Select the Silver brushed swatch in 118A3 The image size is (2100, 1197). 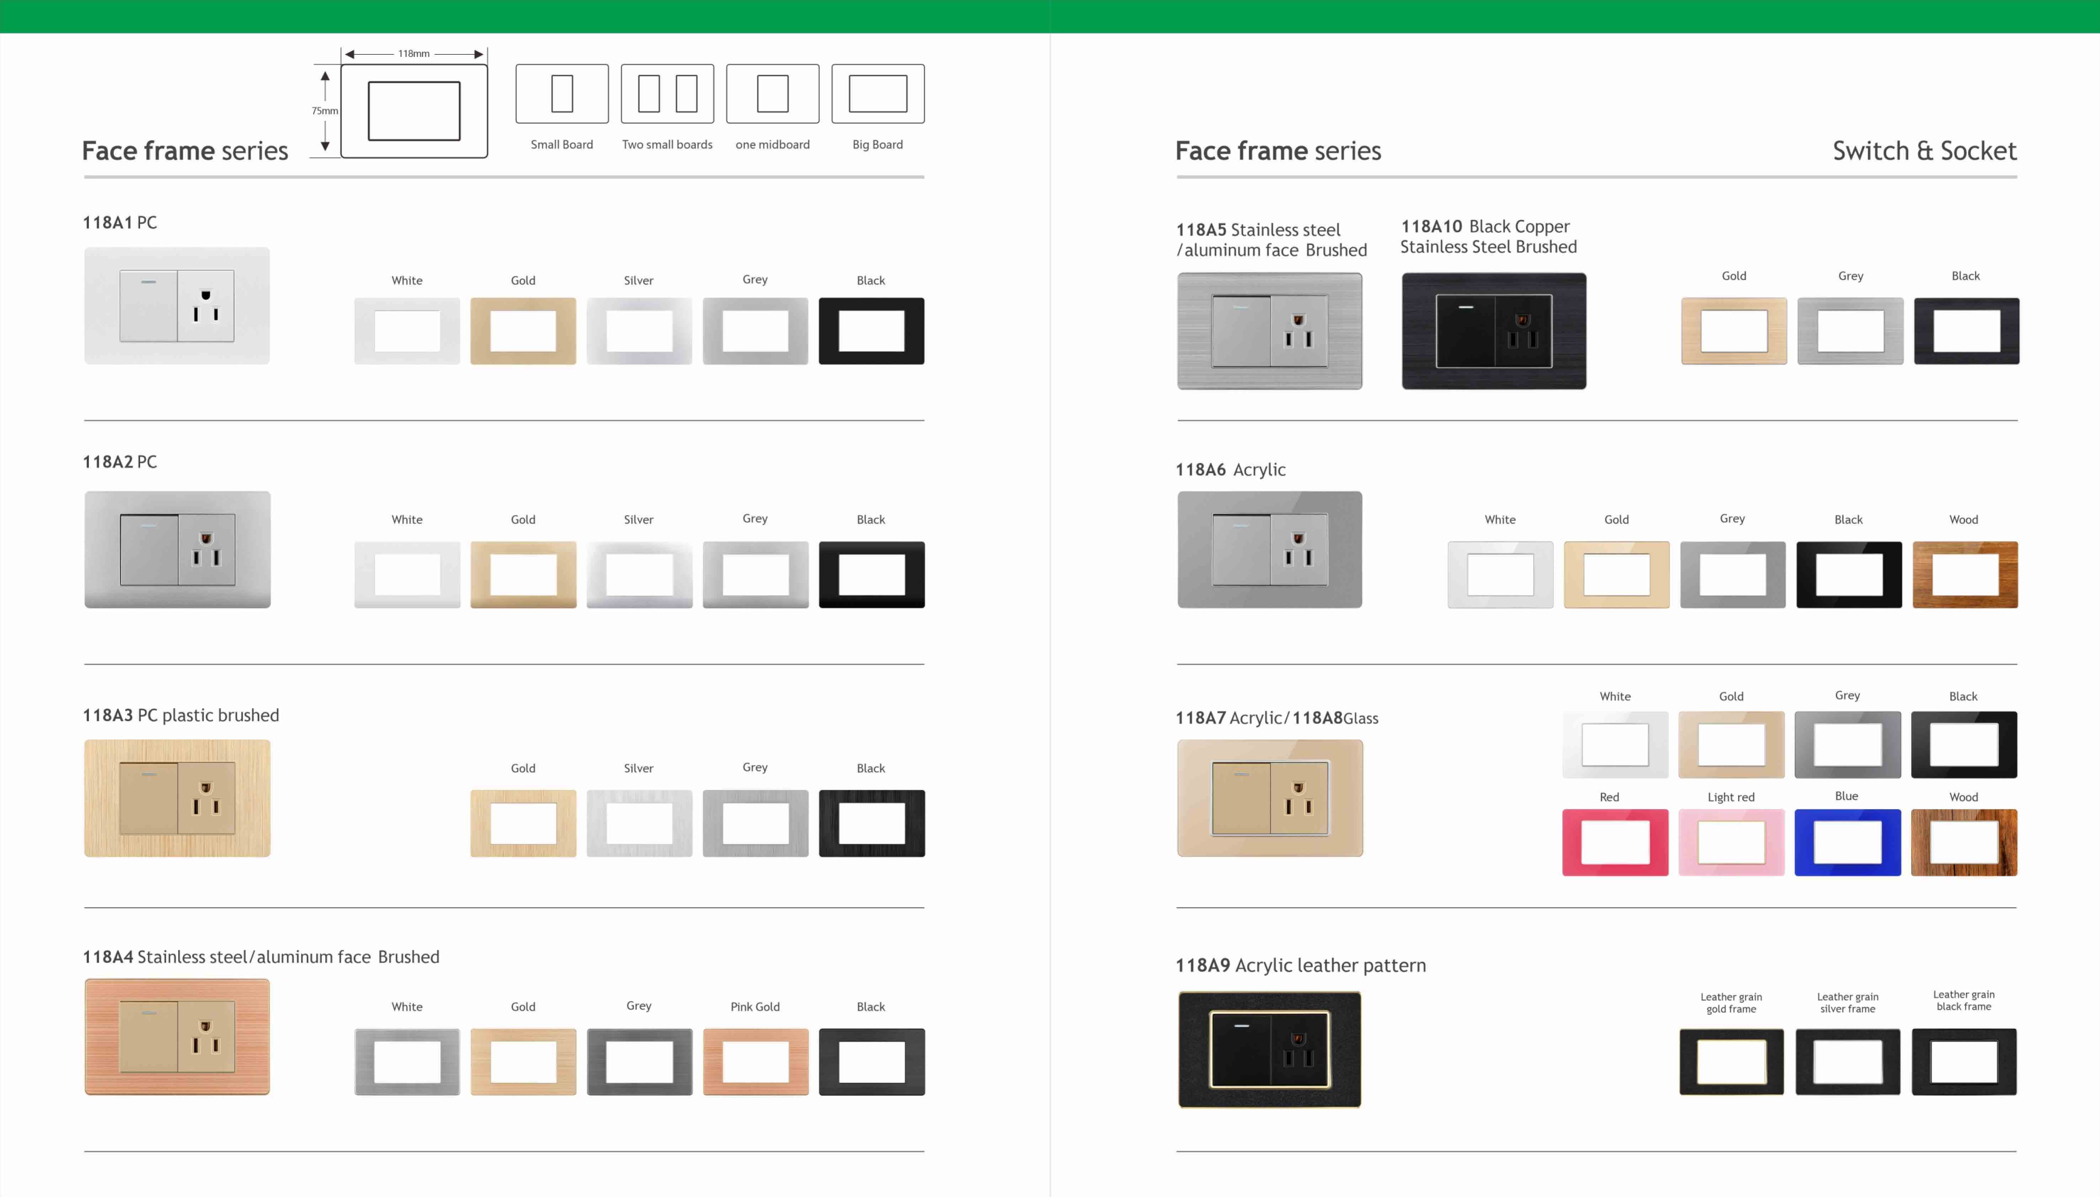639,823
